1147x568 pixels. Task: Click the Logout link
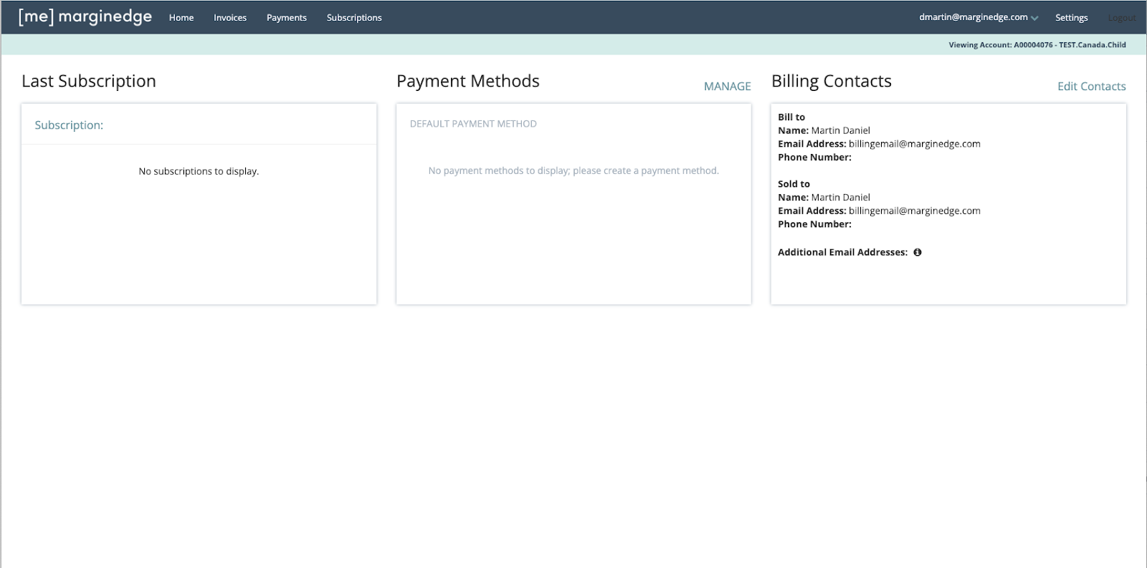pyautogui.click(x=1121, y=17)
